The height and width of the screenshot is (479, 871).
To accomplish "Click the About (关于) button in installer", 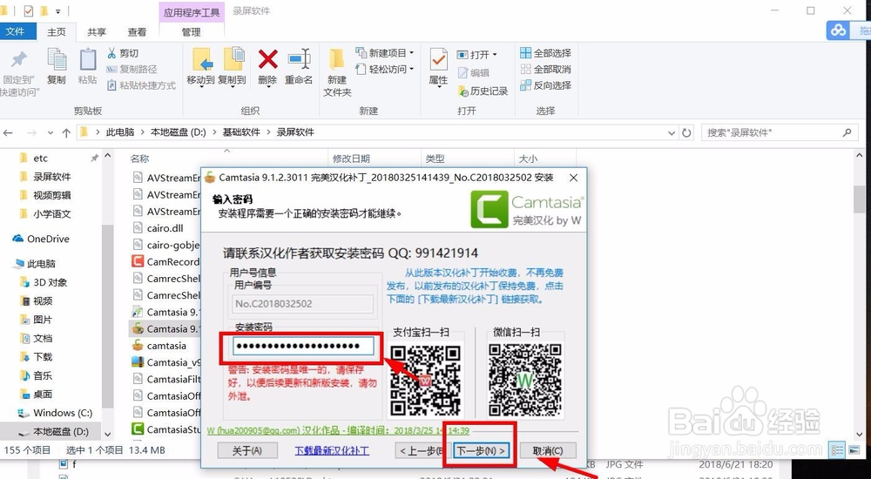I will point(247,450).
